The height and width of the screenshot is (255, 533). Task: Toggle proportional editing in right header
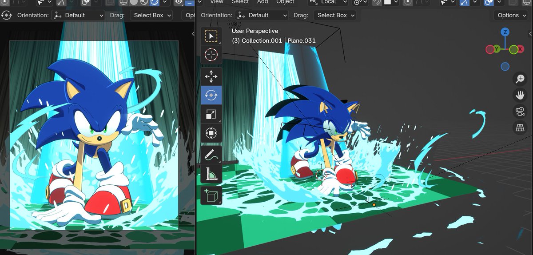(x=408, y=2)
